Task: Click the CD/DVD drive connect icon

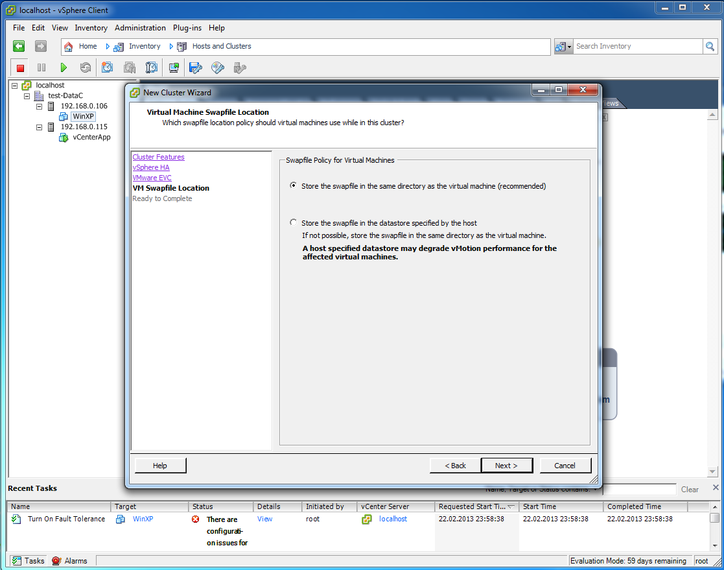Action: [218, 68]
